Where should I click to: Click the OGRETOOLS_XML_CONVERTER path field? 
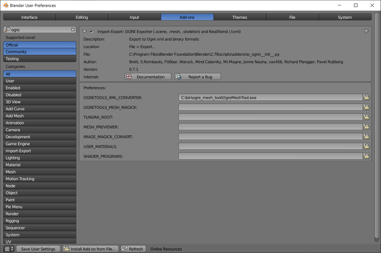[x=271, y=97]
